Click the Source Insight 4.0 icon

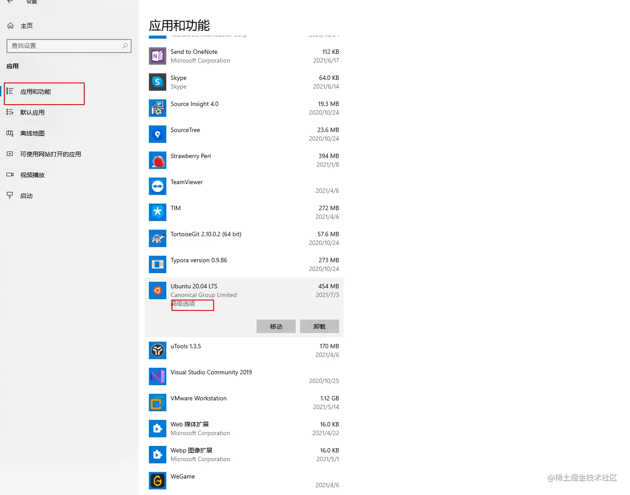[158, 108]
